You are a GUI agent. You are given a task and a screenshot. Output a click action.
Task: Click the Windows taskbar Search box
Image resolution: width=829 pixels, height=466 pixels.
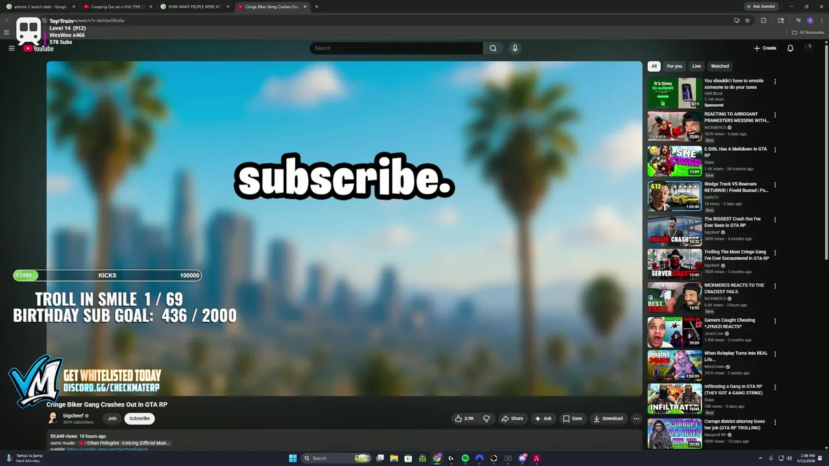(337, 458)
